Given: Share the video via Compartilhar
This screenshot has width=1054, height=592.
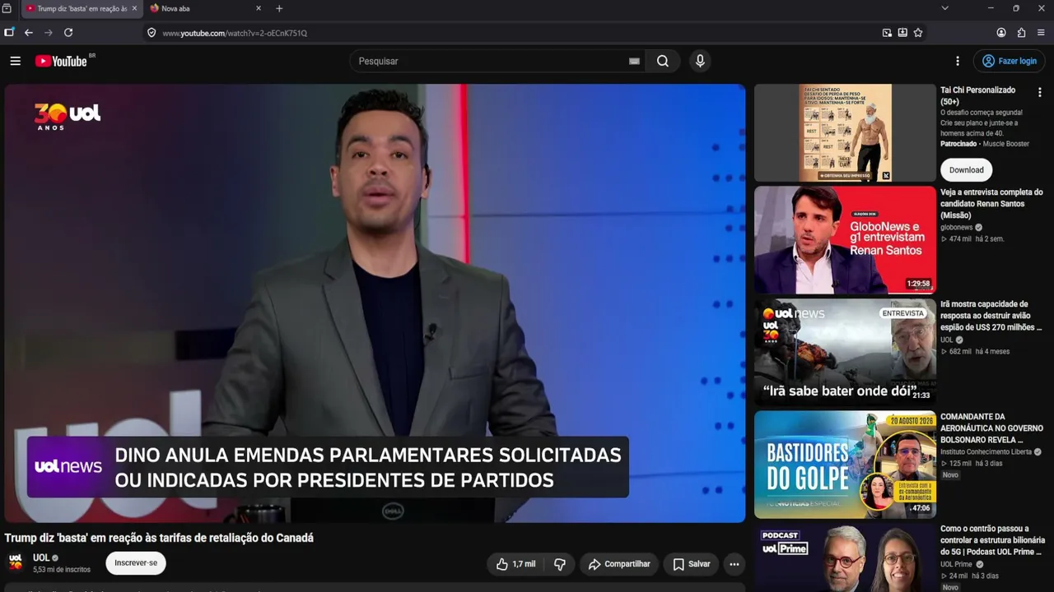Looking at the screenshot, I should point(619,564).
